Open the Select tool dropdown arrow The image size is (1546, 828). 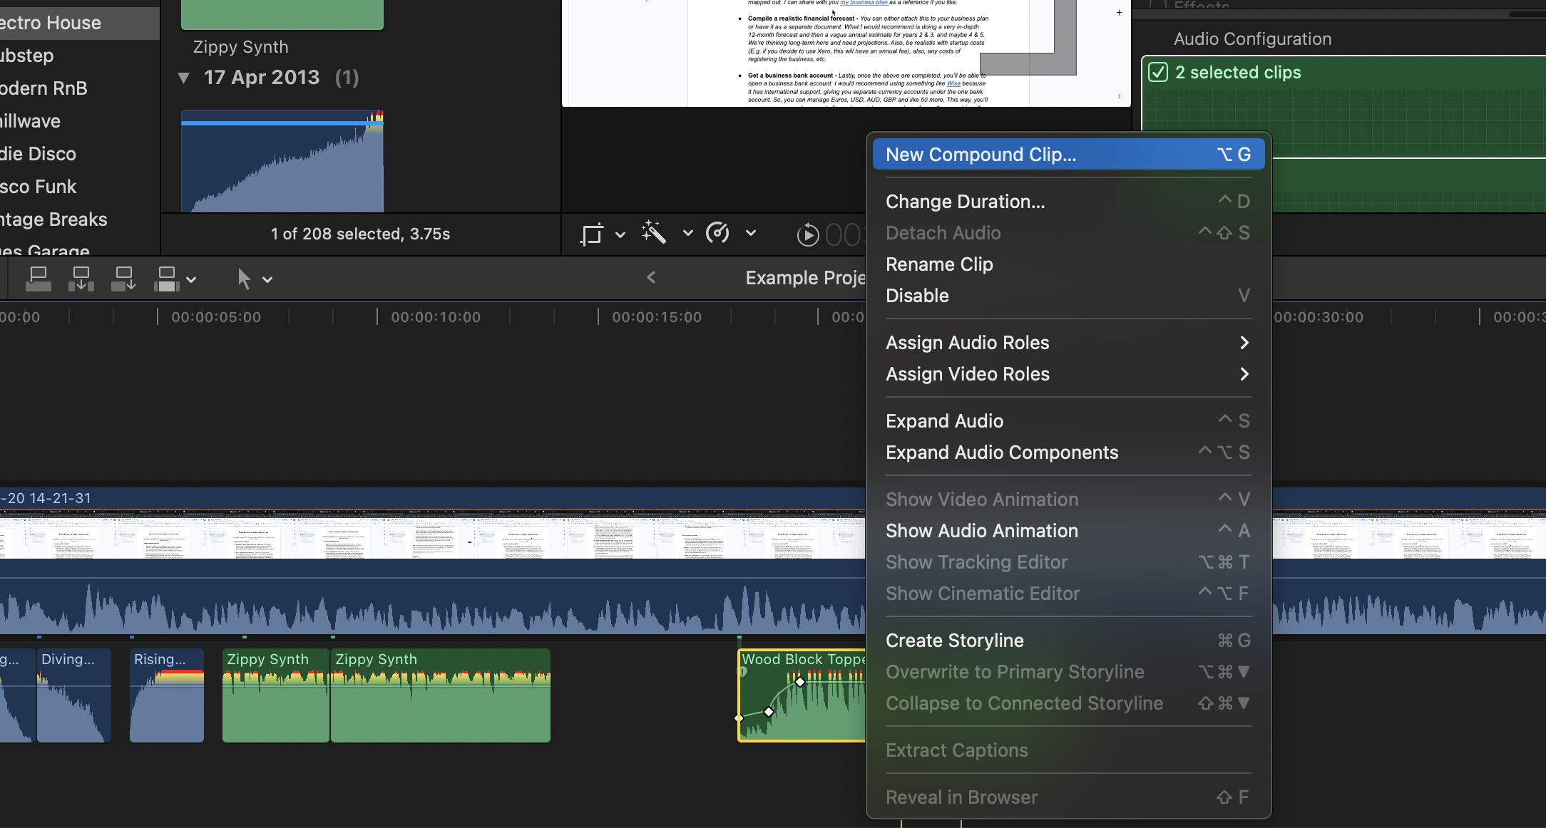[268, 280]
